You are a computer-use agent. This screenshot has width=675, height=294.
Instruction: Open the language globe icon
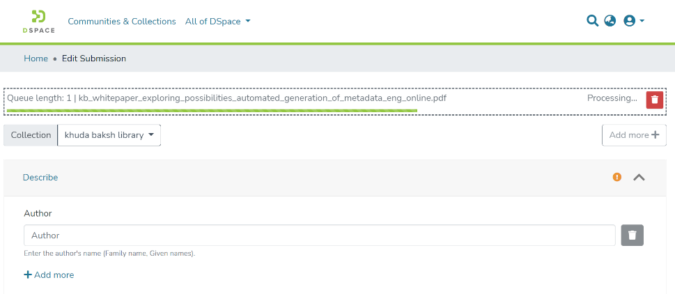(610, 21)
